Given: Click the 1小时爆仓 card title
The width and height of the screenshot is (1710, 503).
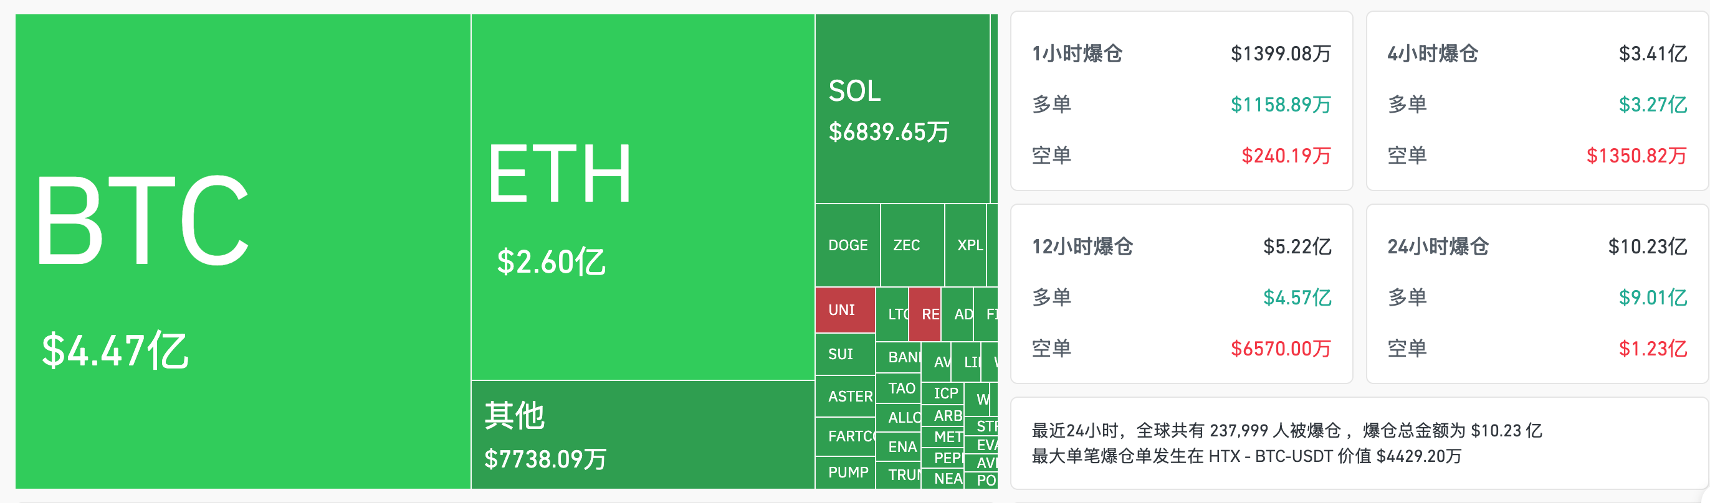Looking at the screenshot, I should click(x=1077, y=54).
